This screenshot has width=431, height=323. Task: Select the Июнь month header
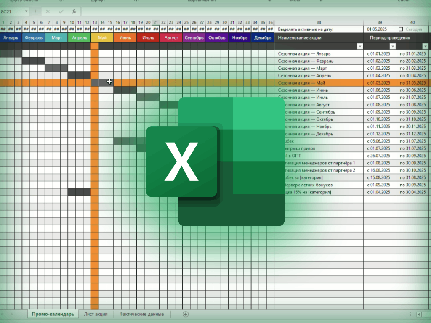coord(125,37)
